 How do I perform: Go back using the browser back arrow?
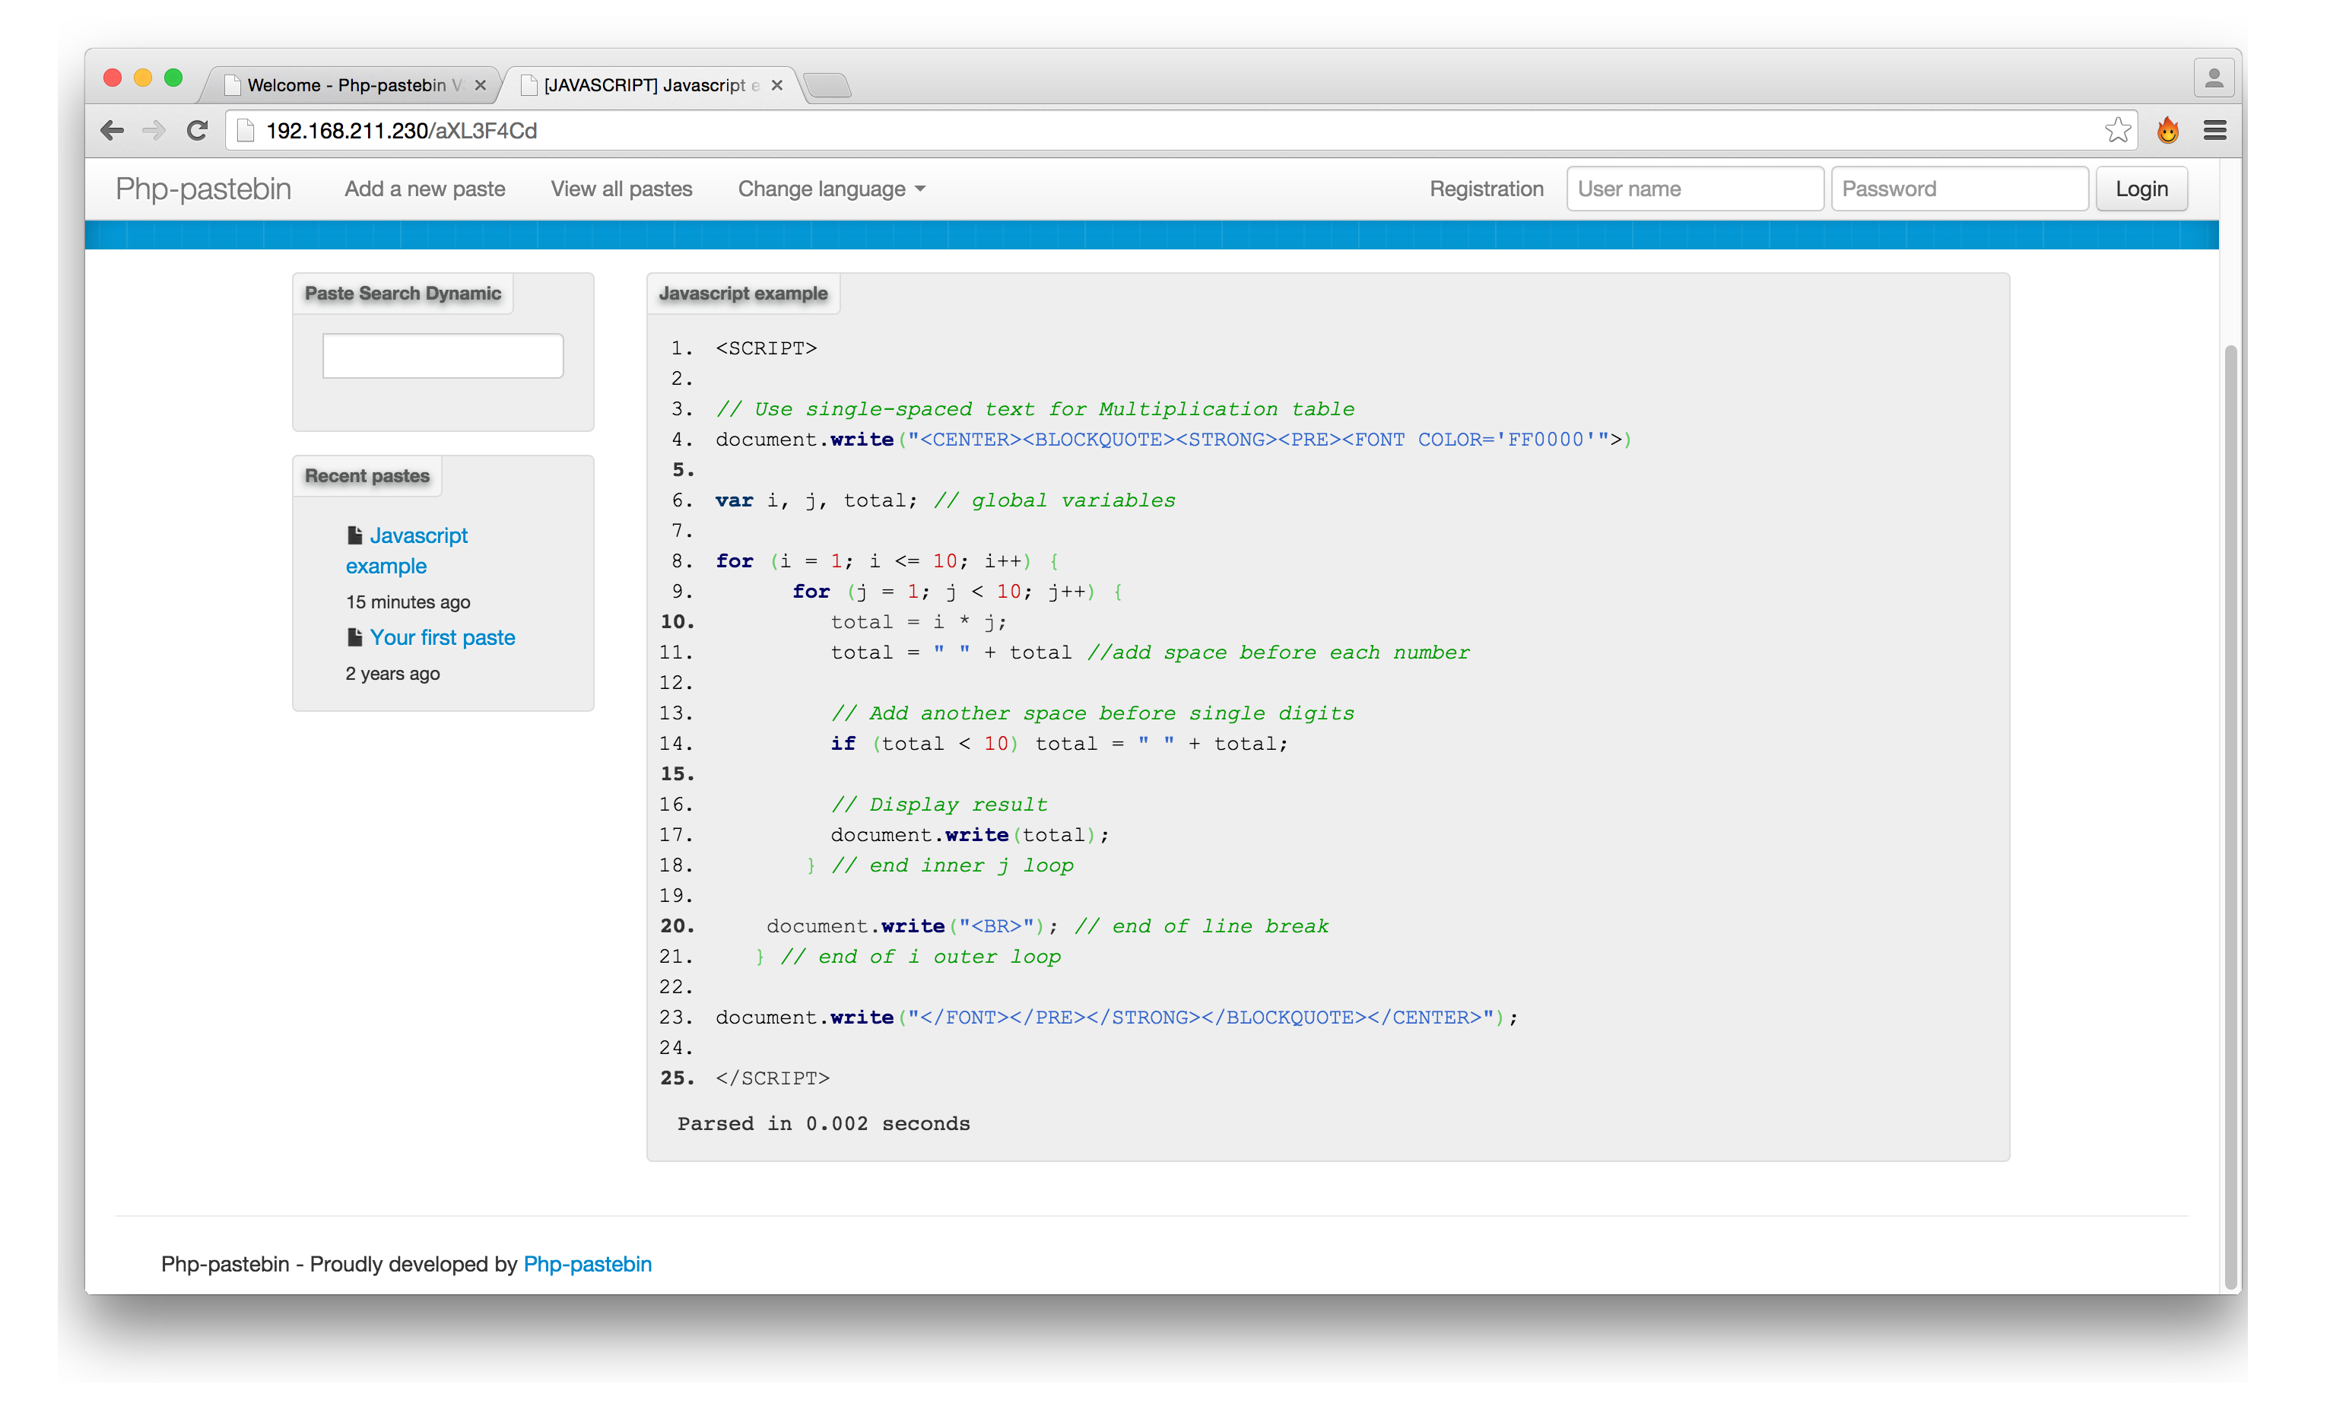tap(113, 130)
